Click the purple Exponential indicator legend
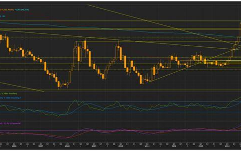This screenshot has height=151, width=241. (10, 123)
